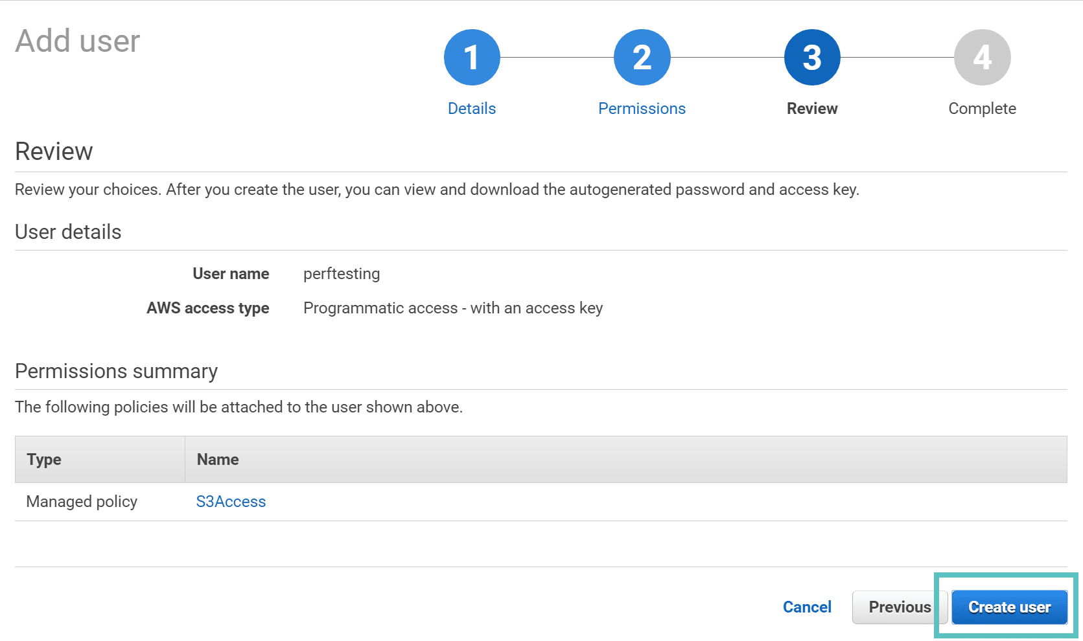Select the perftesting user name value
This screenshot has height=641, width=1083.
click(x=342, y=273)
